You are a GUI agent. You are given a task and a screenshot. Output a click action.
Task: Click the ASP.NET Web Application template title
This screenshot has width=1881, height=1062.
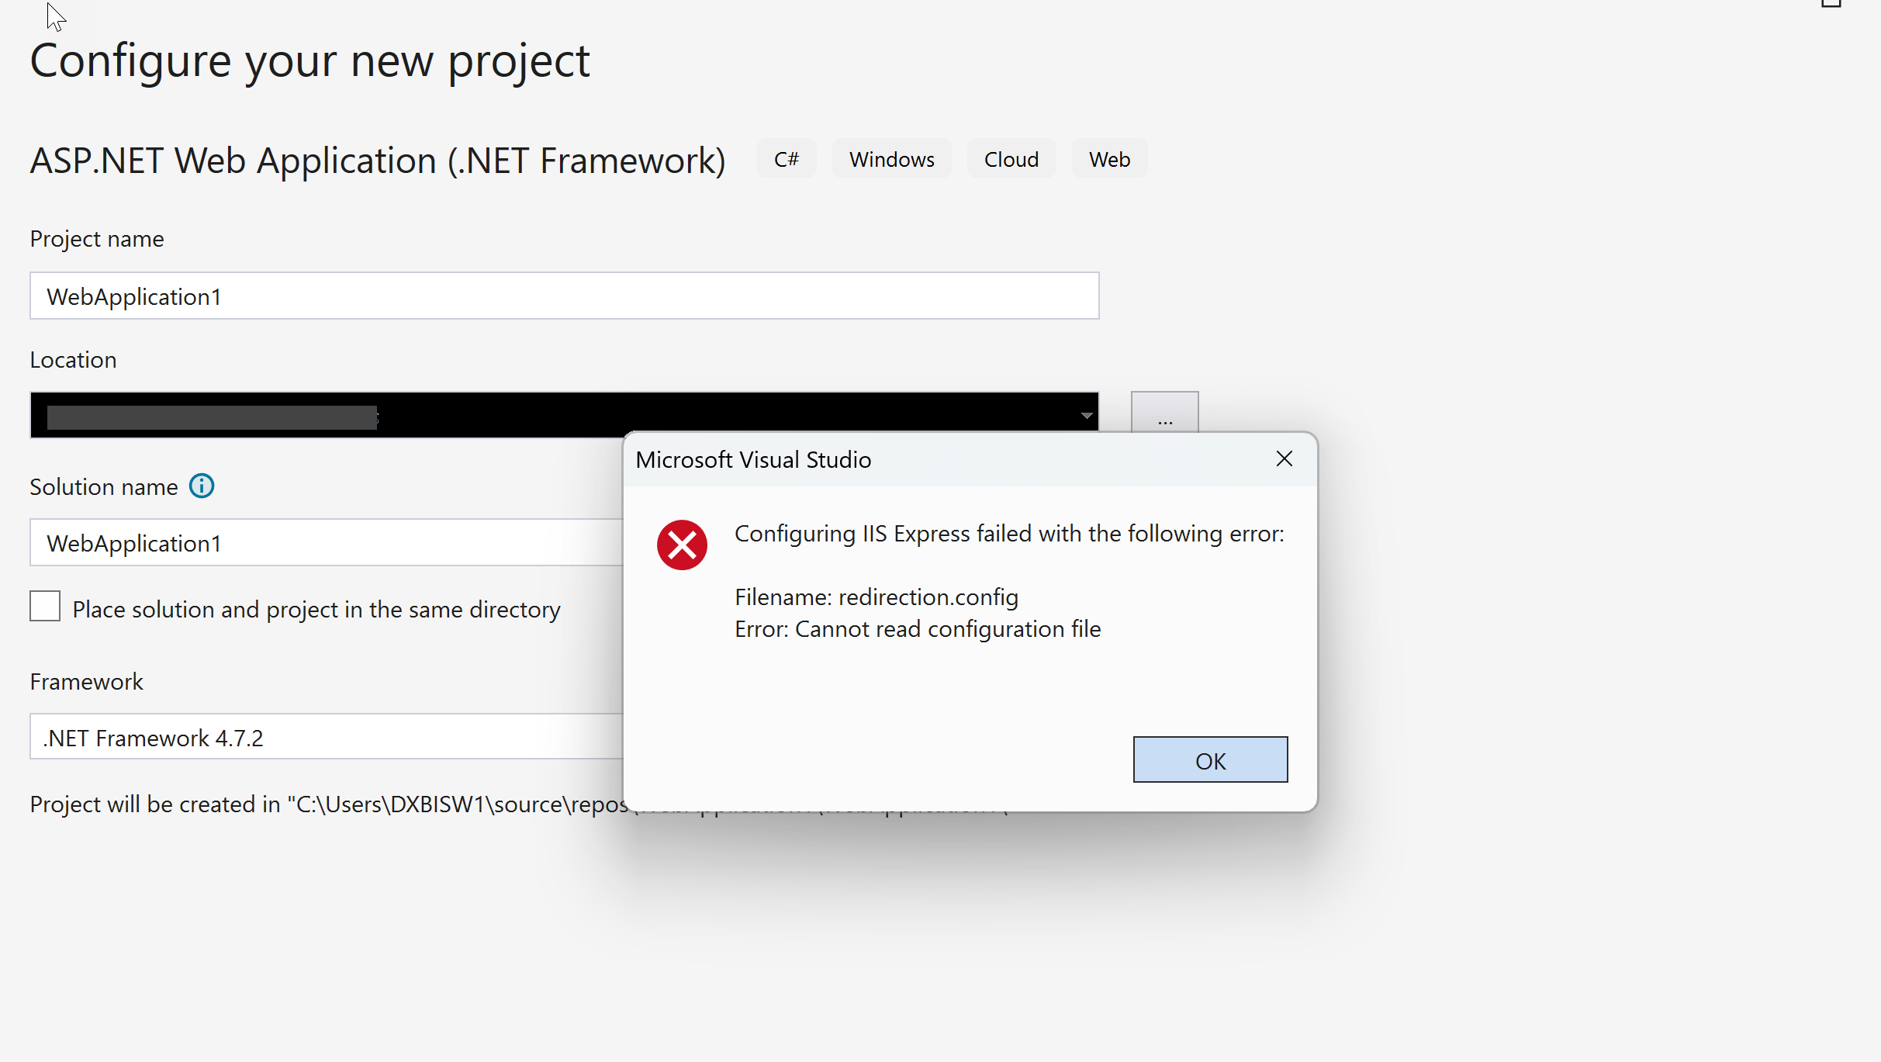378,161
